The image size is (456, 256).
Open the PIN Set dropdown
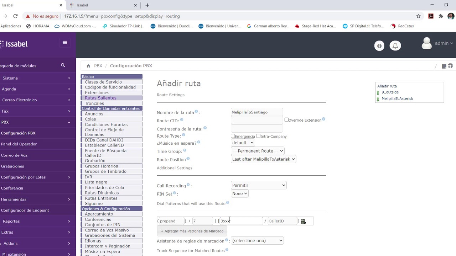pos(239,193)
